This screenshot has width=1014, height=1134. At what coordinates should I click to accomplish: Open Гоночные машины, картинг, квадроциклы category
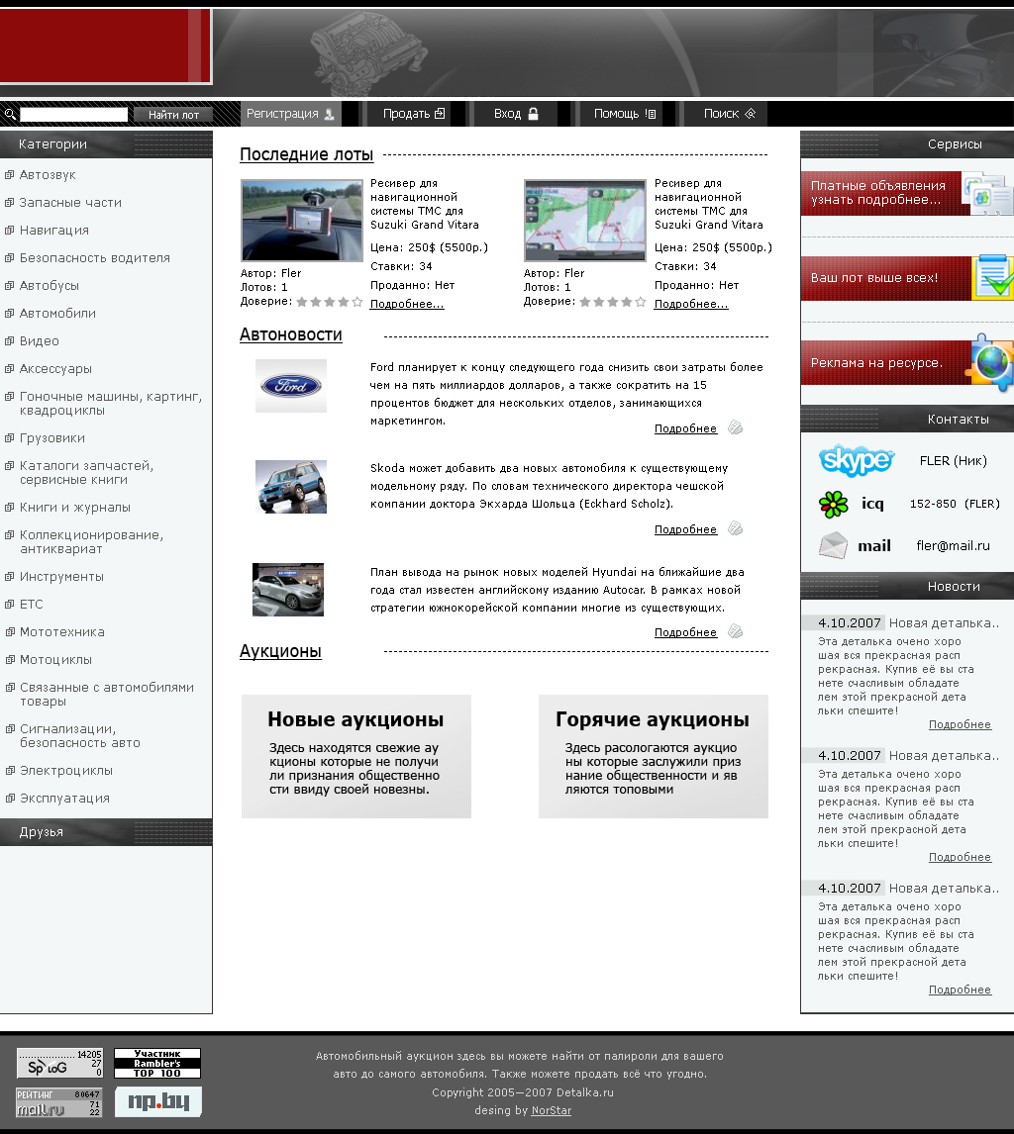tap(111, 404)
